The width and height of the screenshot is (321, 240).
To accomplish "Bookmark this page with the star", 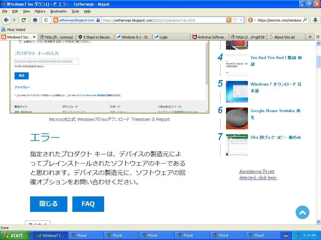I will coord(235,20).
